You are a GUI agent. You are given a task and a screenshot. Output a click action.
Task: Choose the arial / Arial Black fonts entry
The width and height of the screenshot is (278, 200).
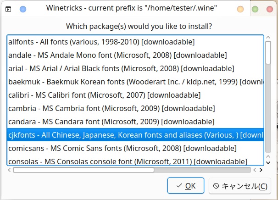click(x=121, y=68)
